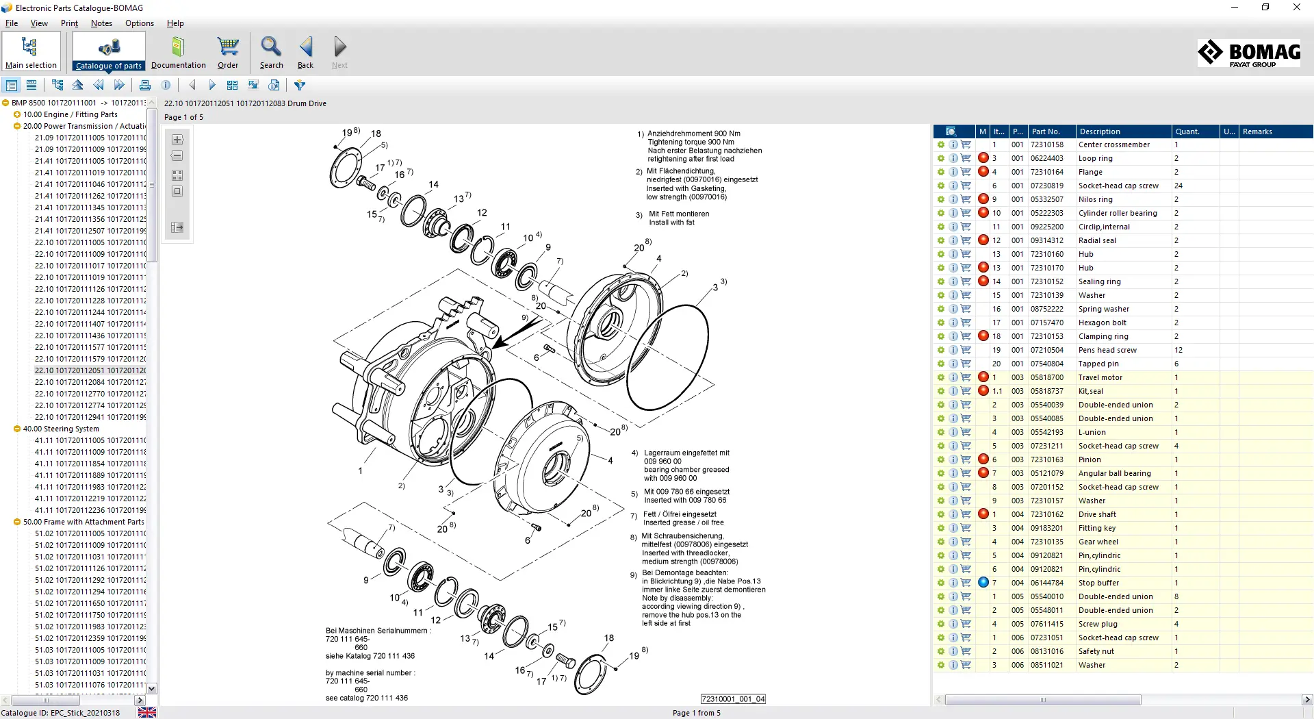Screen dimensions: 1314x719
Task: Click the filter funnel icon
Action: pyautogui.click(x=300, y=85)
